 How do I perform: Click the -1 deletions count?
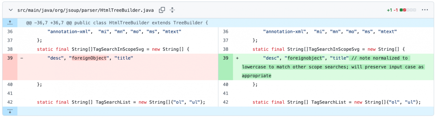pos(396,10)
